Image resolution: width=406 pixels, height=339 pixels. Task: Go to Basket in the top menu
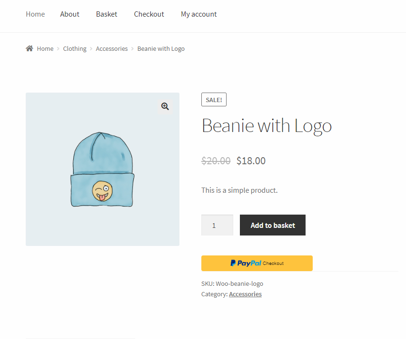coord(107,14)
